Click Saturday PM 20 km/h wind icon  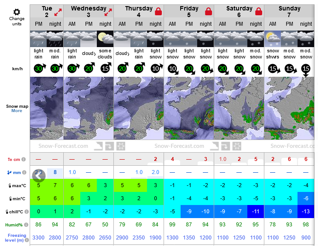tap(240, 69)
